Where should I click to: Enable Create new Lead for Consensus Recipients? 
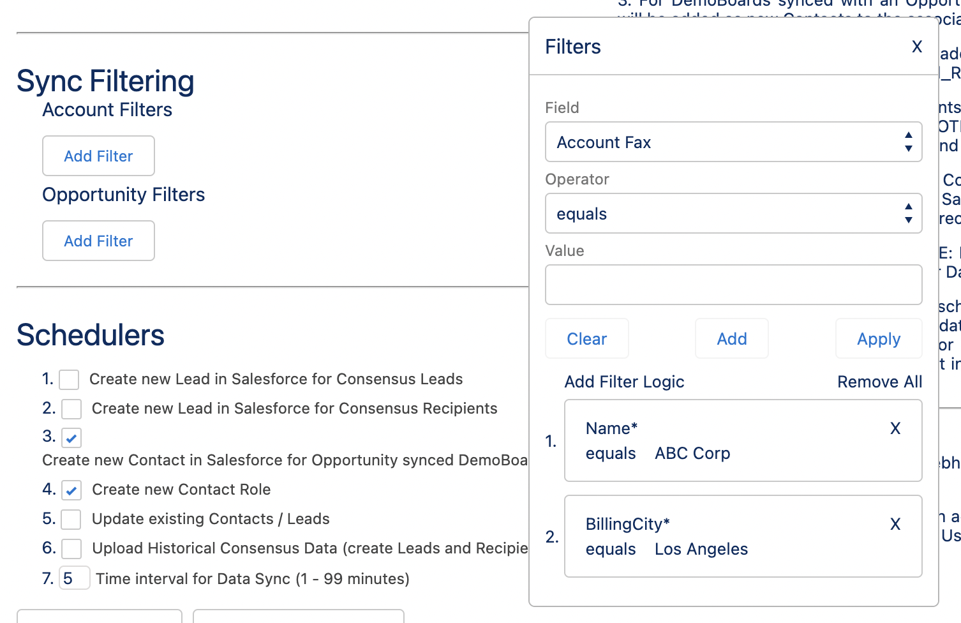[x=71, y=409]
